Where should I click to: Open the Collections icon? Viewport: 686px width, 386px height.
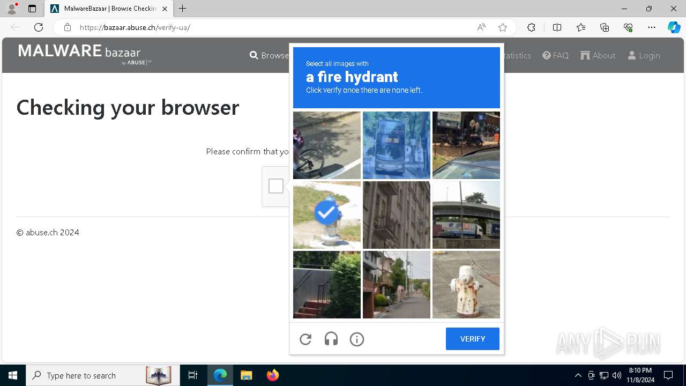(605, 27)
